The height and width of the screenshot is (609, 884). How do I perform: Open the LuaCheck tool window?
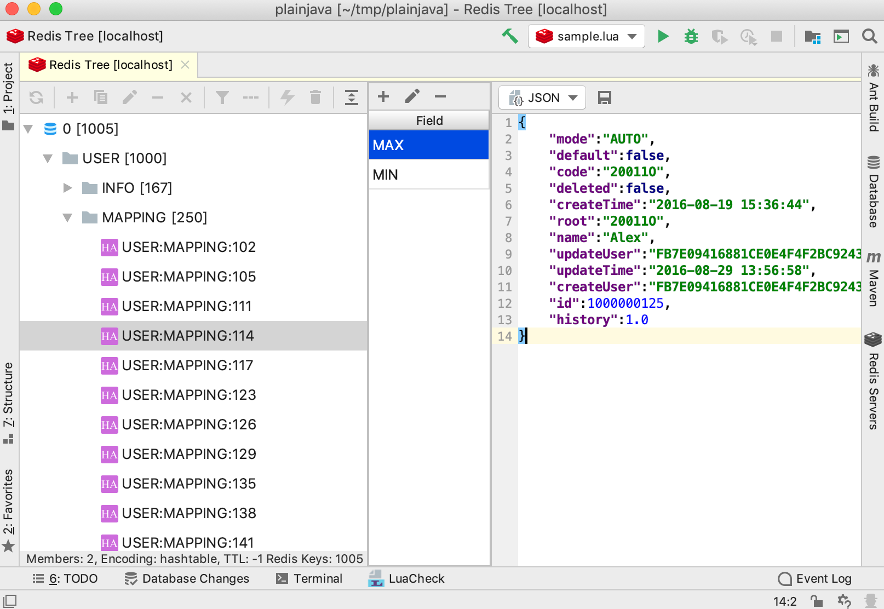pyautogui.click(x=406, y=578)
